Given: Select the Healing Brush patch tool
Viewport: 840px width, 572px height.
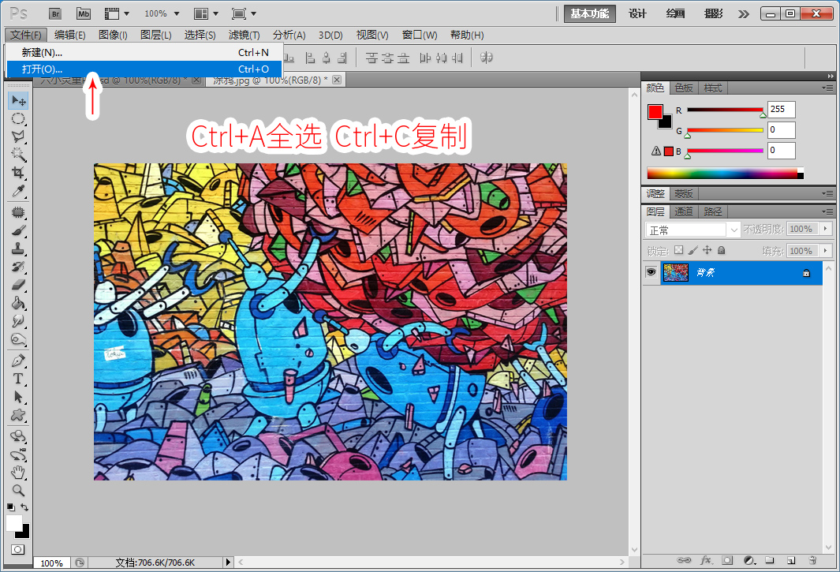Looking at the screenshot, I should [18, 212].
